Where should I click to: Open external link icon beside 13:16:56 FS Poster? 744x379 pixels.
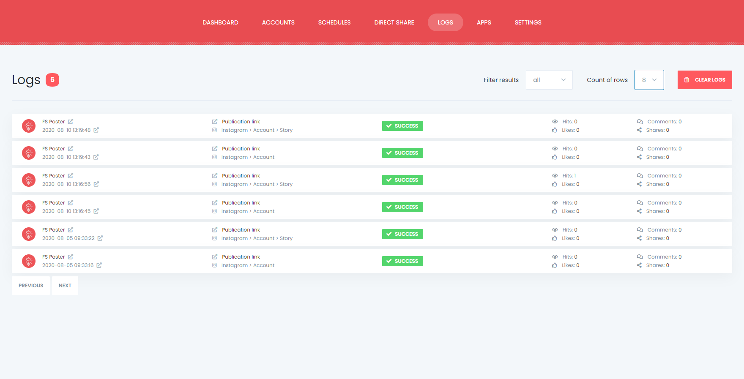[x=71, y=176]
